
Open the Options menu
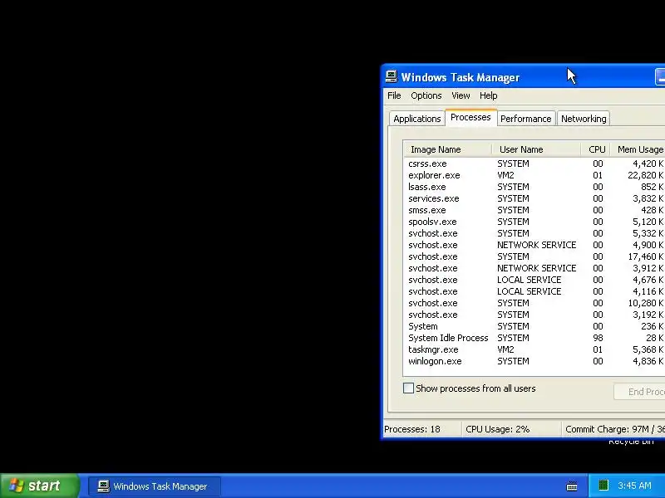[426, 95]
